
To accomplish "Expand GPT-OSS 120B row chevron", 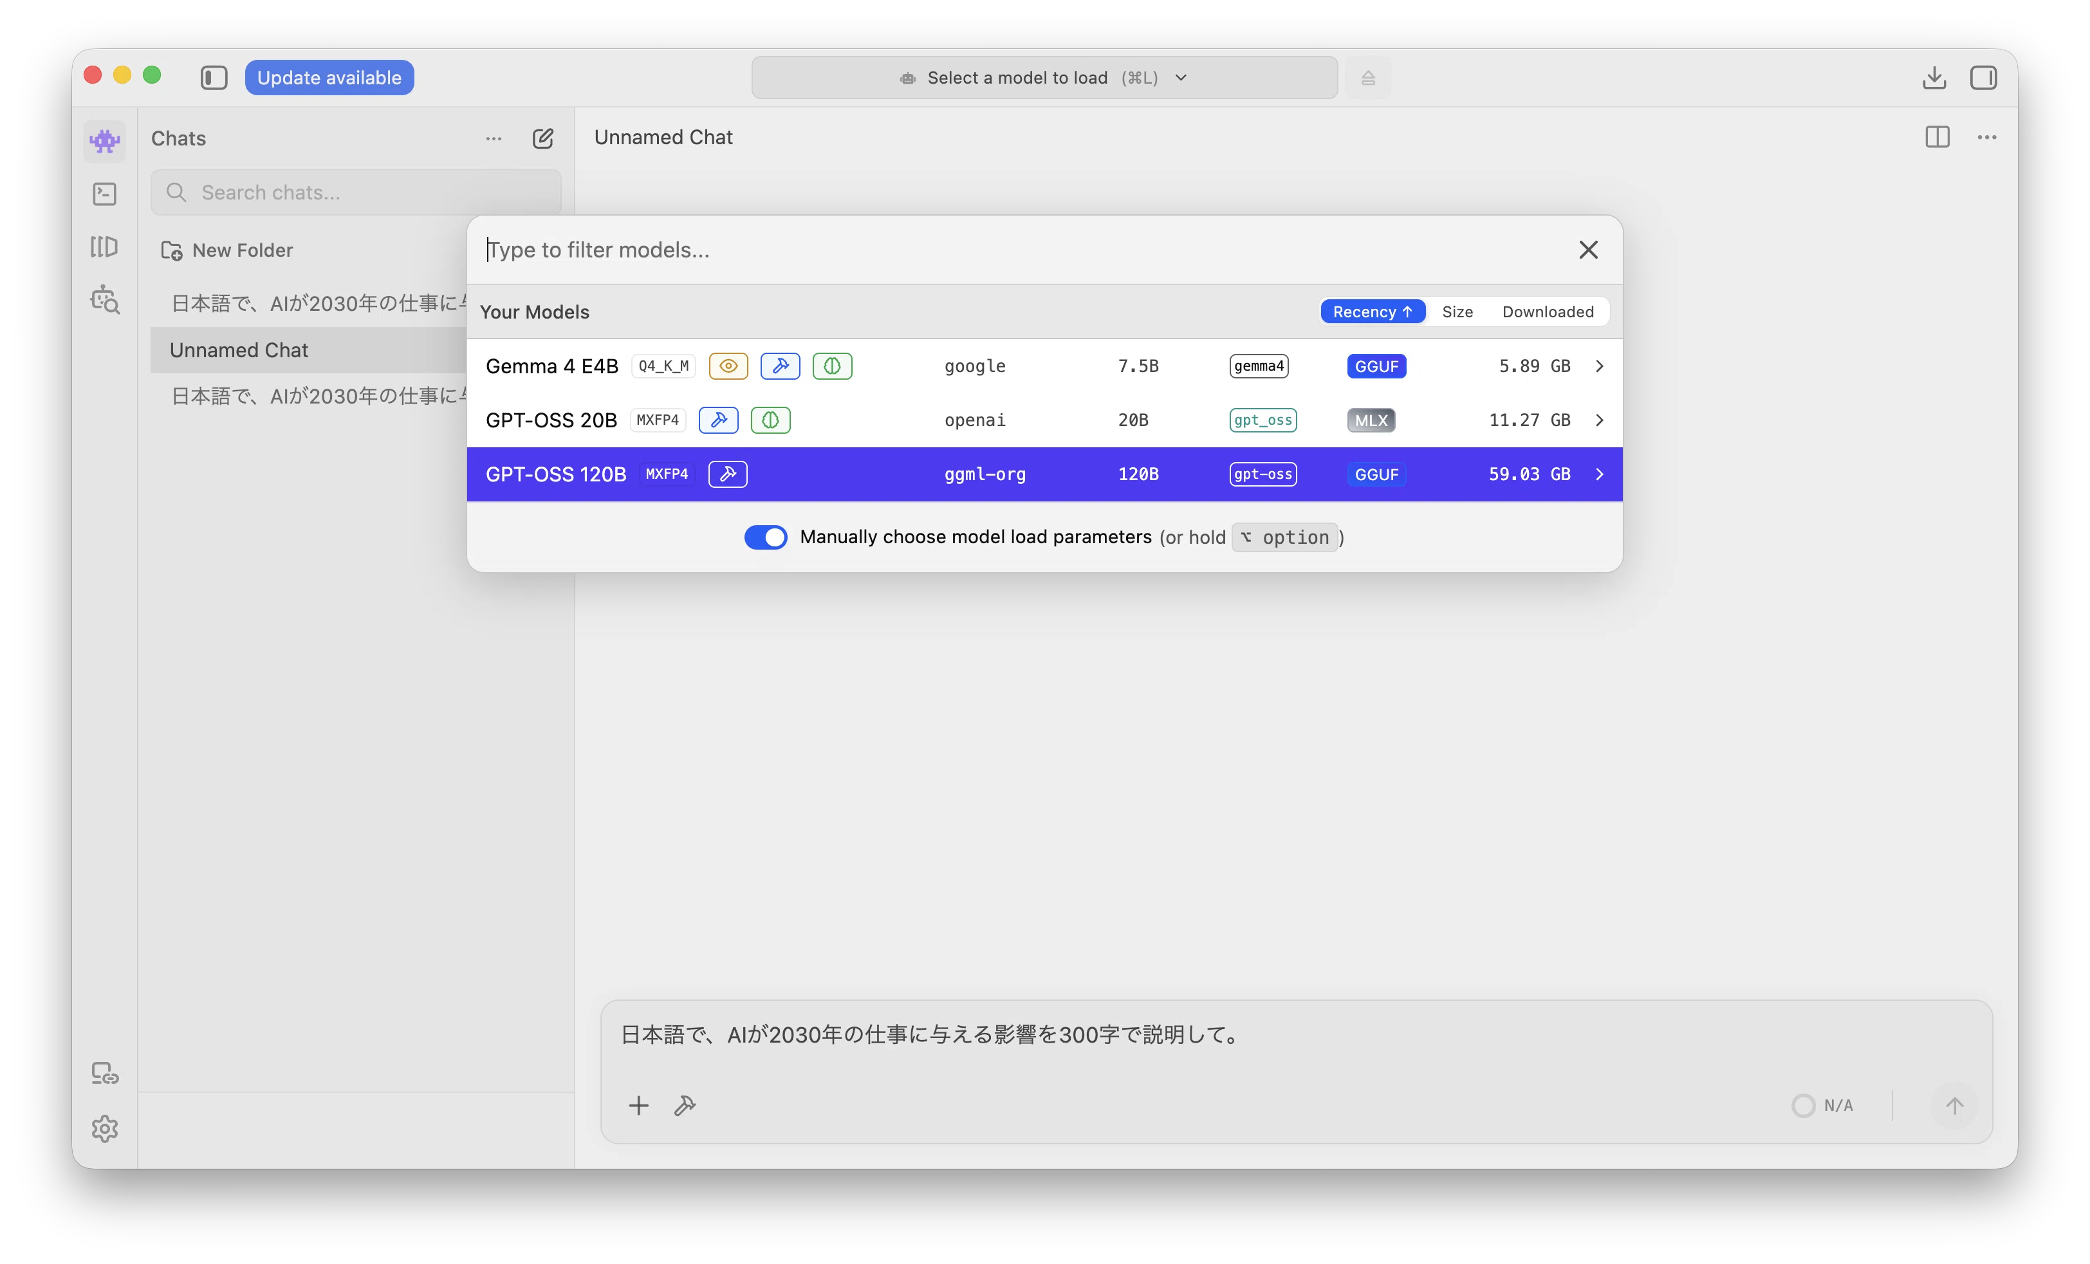I will point(1599,474).
